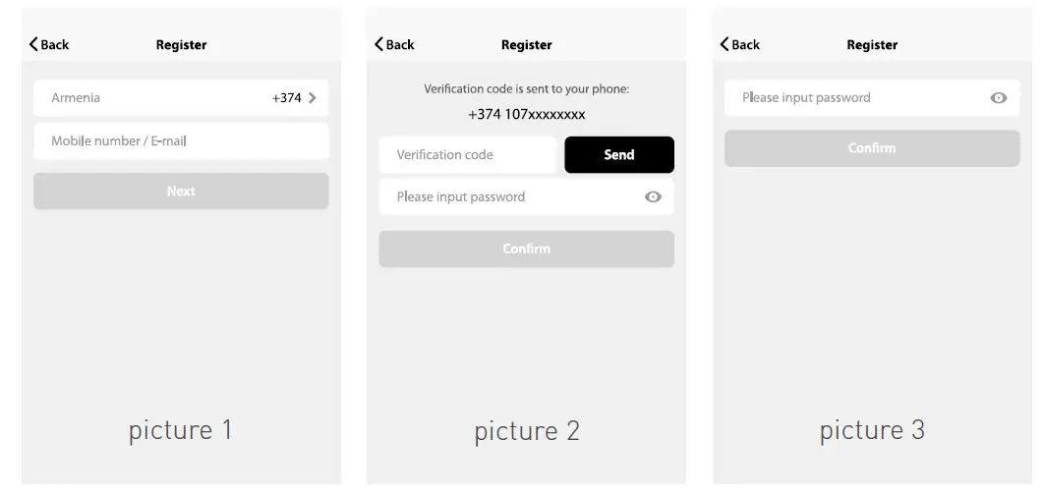Click the Mobile number / E-mail field
The image size is (1044, 495).
tap(181, 141)
